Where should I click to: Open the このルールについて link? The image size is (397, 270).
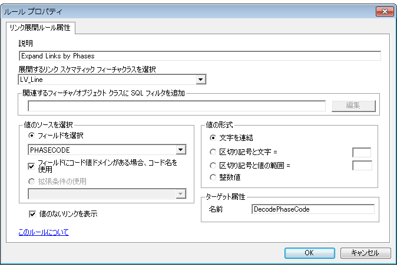(x=44, y=232)
